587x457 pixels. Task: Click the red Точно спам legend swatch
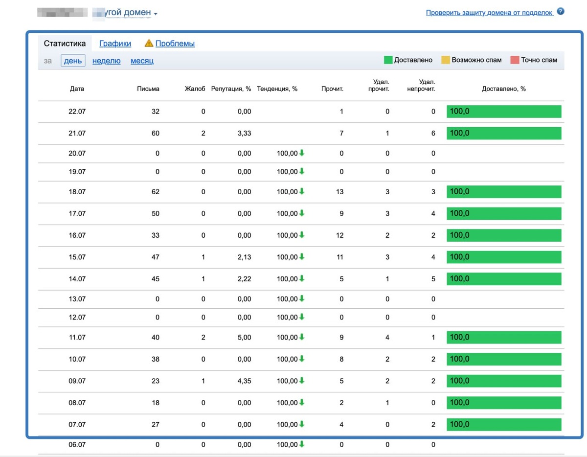pyautogui.click(x=515, y=60)
